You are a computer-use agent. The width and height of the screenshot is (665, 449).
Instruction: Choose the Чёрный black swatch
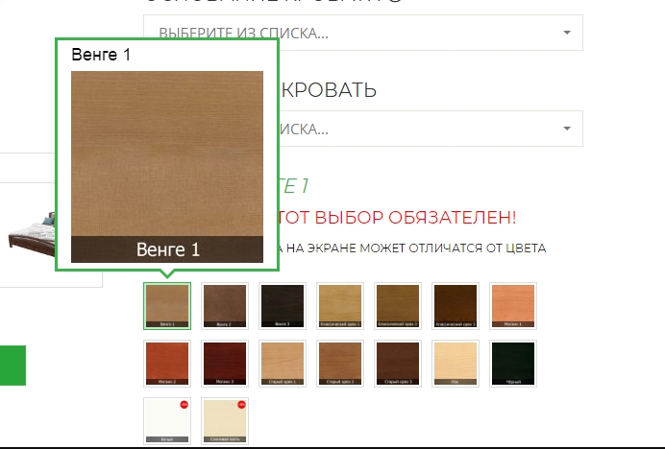pos(513,364)
